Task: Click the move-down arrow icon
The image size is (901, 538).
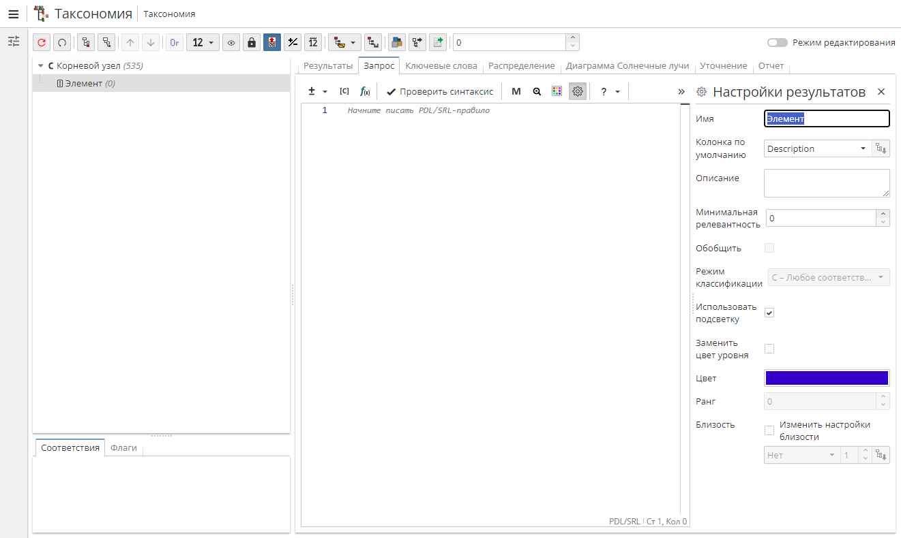Action: (151, 42)
